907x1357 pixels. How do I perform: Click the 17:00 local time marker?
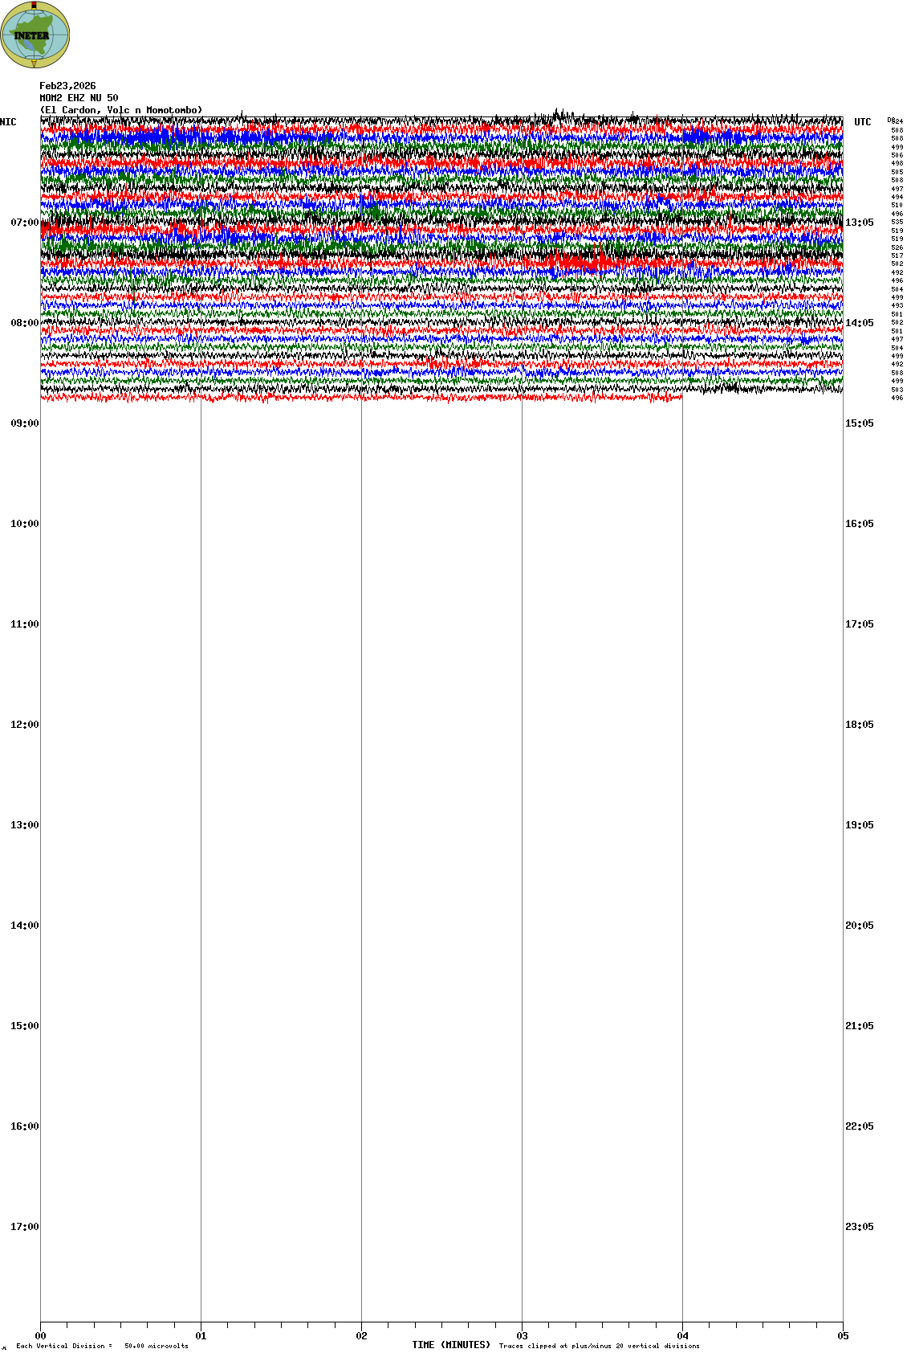[24, 1227]
